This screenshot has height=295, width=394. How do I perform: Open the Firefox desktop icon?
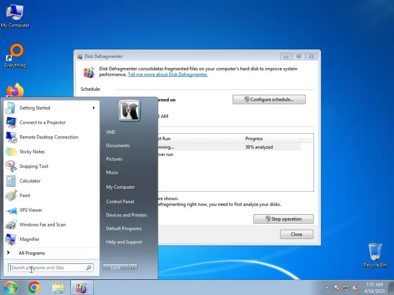[x=15, y=90]
